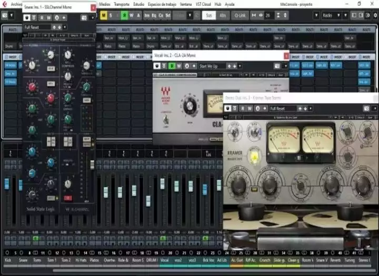
Task: Toggle the Solo button in MixConsole toolbar
Action: (x=111, y=15)
